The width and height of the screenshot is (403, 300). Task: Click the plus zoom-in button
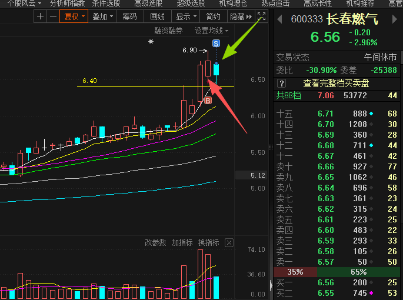point(40,16)
